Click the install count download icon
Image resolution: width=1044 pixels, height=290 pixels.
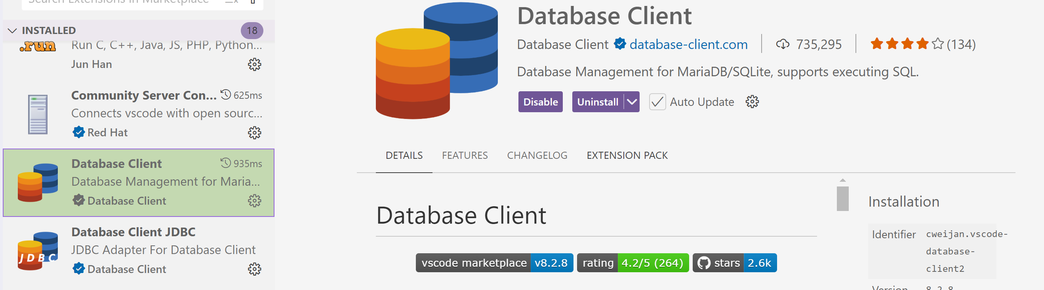pyautogui.click(x=783, y=44)
